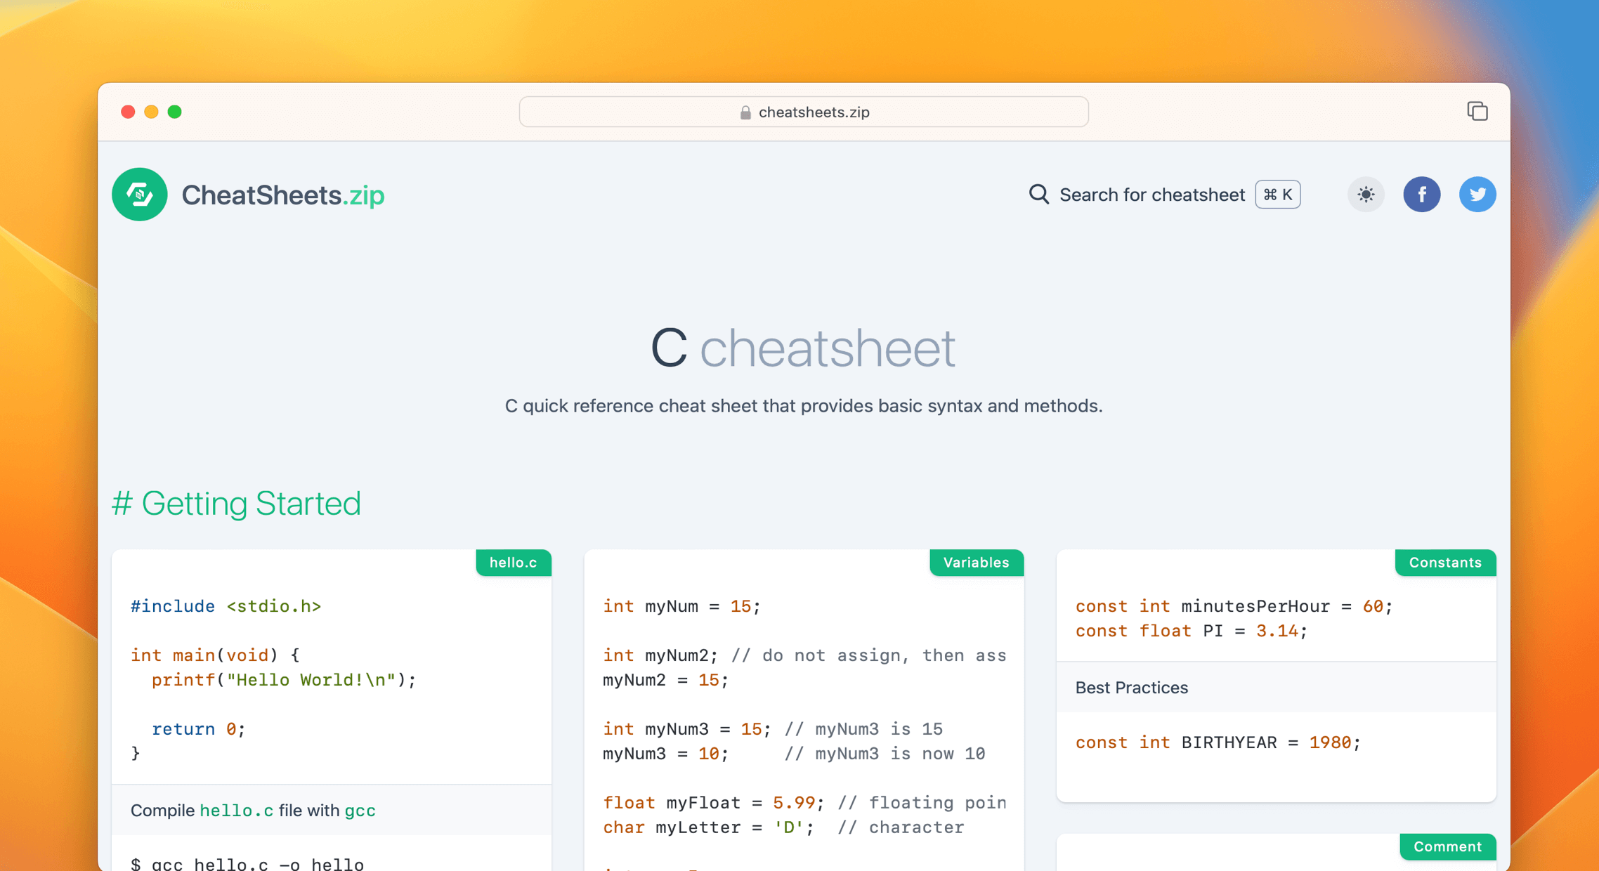
Task: Select the hello.c card label
Action: pyautogui.click(x=513, y=563)
